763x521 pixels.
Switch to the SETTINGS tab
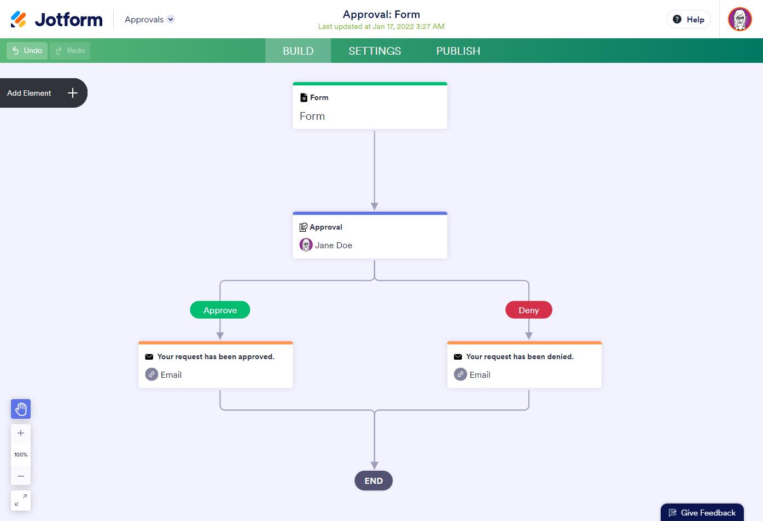pos(375,51)
